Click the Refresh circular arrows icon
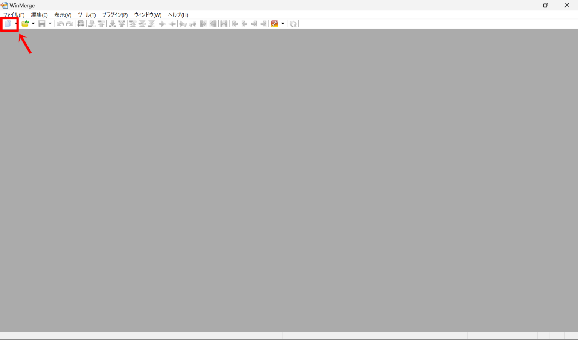The image size is (578, 340). [x=293, y=24]
